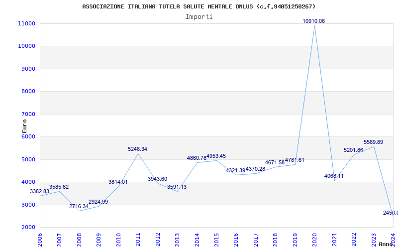398x249 pixels.
Task: Select the 2022 year axis label
Action: tap(354, 240)
